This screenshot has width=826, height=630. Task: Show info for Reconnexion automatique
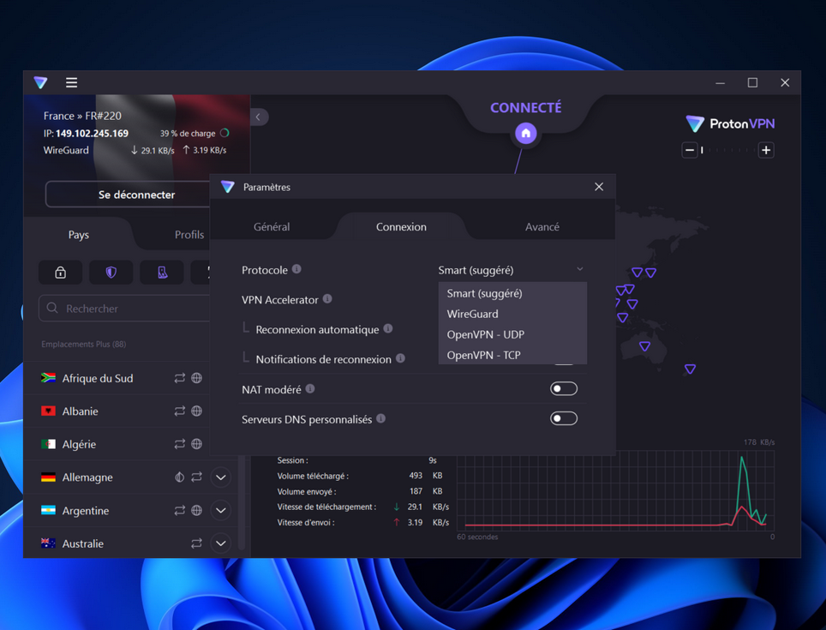388,328
